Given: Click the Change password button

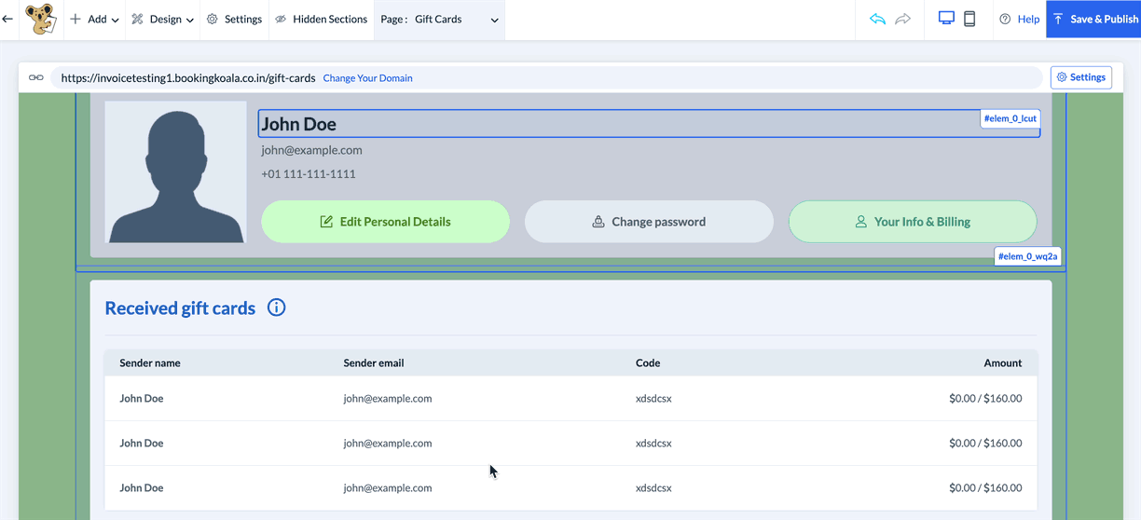Looking at the screenshot, I should [649, 222].
